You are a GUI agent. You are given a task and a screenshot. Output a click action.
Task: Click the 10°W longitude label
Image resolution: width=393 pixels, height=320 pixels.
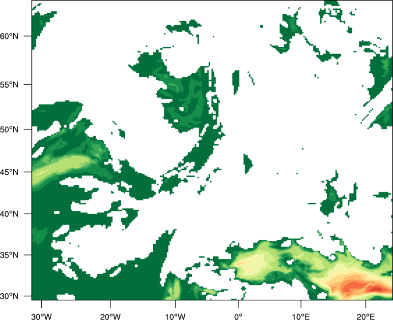click(x=175, y=317)
